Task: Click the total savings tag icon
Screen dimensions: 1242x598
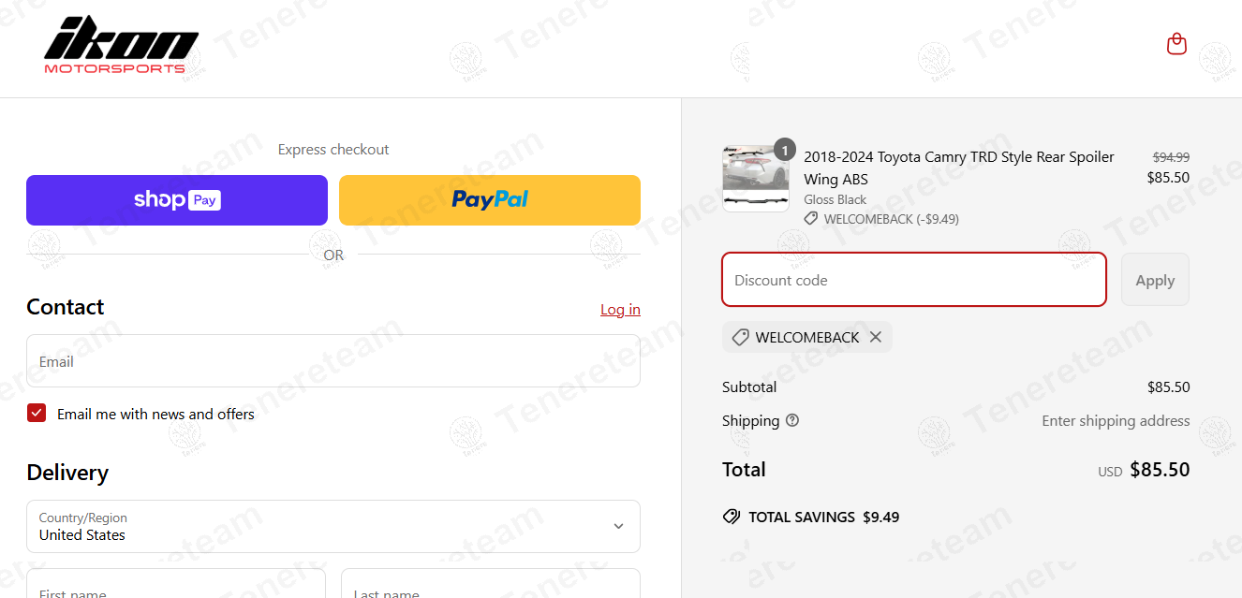Action: click(x=732, y=517)
